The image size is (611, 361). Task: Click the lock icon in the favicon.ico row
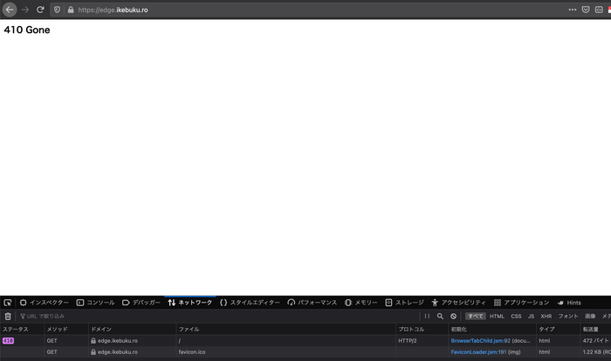pyautogui.click(x=93, y=352)
